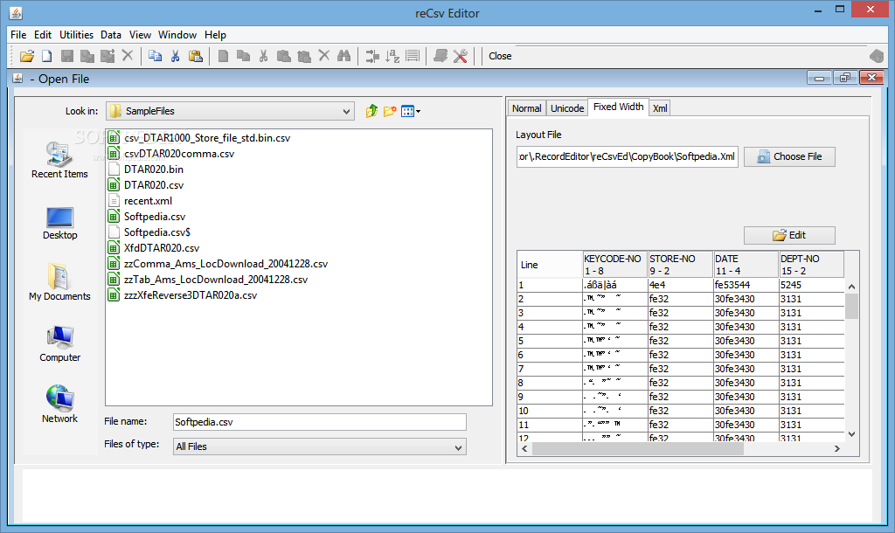Viewport: 895px width, 533px height.
Task: Click cell fe53544 in line 1
Action: click(x=746, y=285)
